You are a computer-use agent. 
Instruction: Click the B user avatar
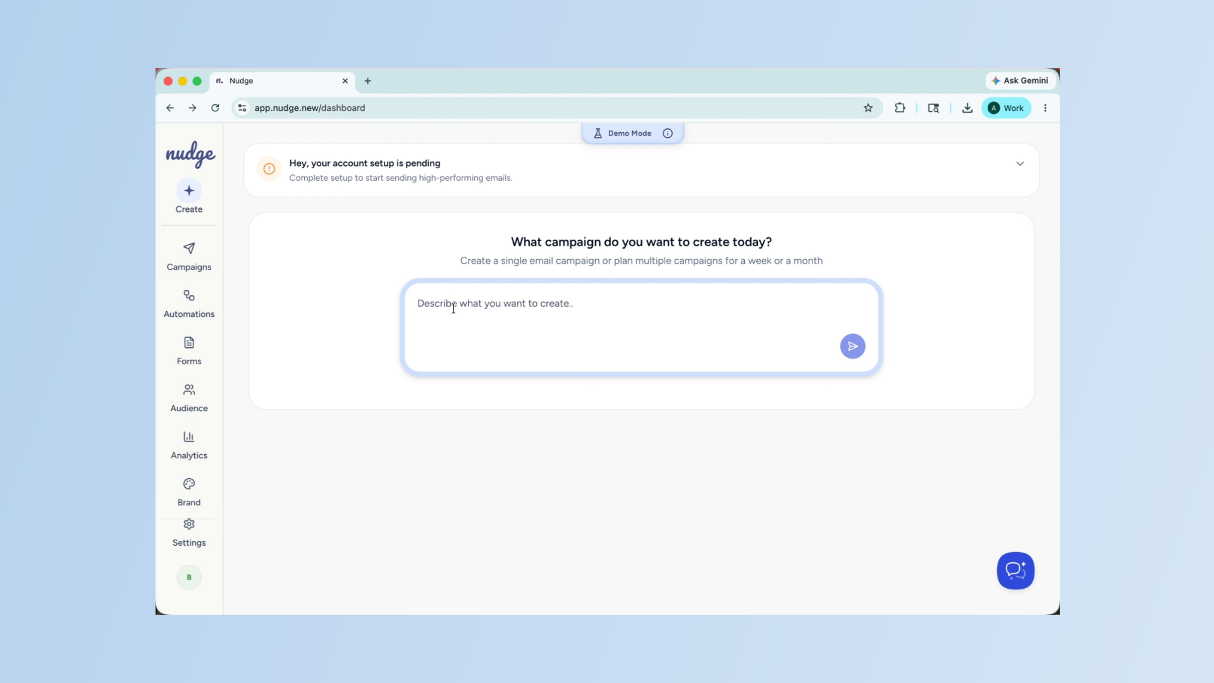[x=189, y=577]
